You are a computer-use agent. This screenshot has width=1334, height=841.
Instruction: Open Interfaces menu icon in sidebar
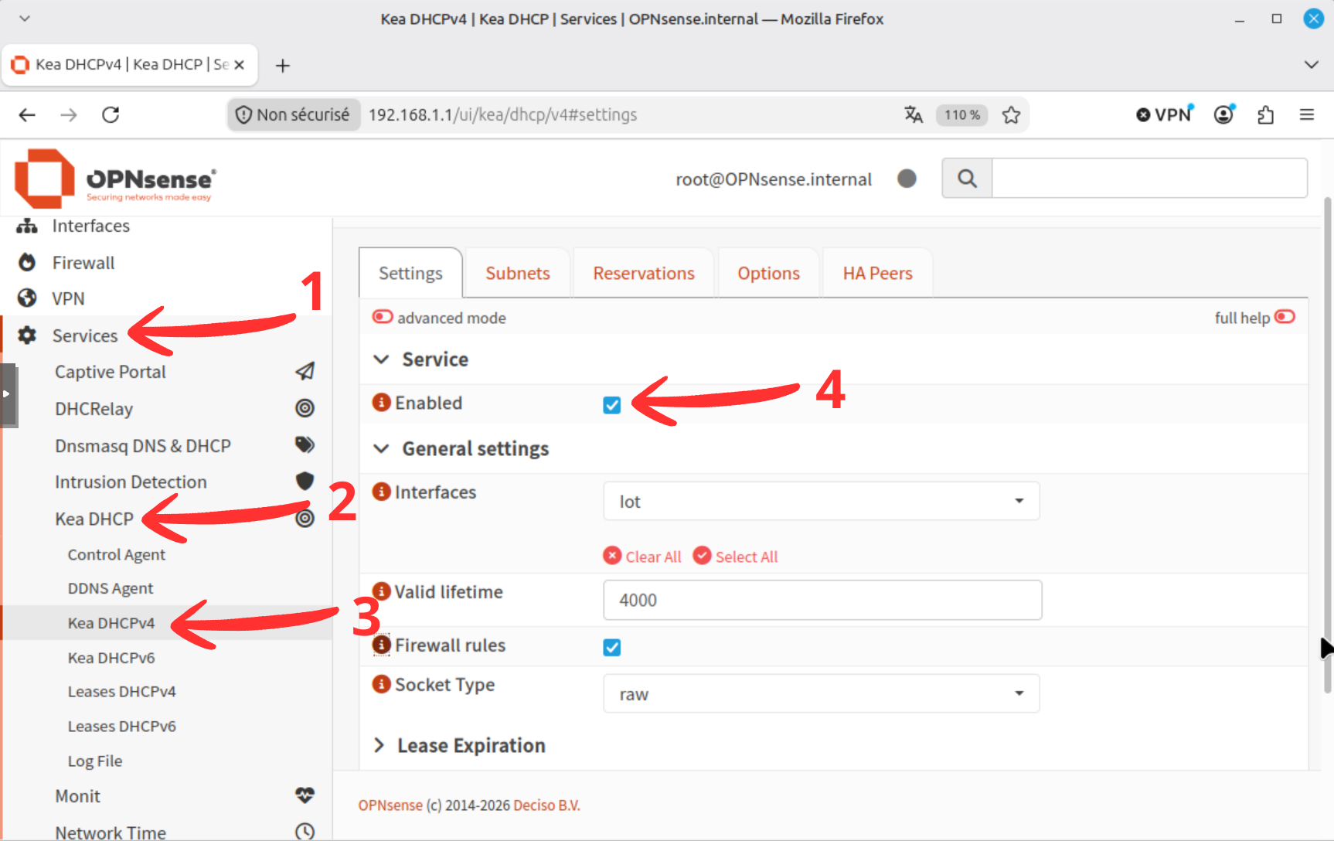(27, 226)
